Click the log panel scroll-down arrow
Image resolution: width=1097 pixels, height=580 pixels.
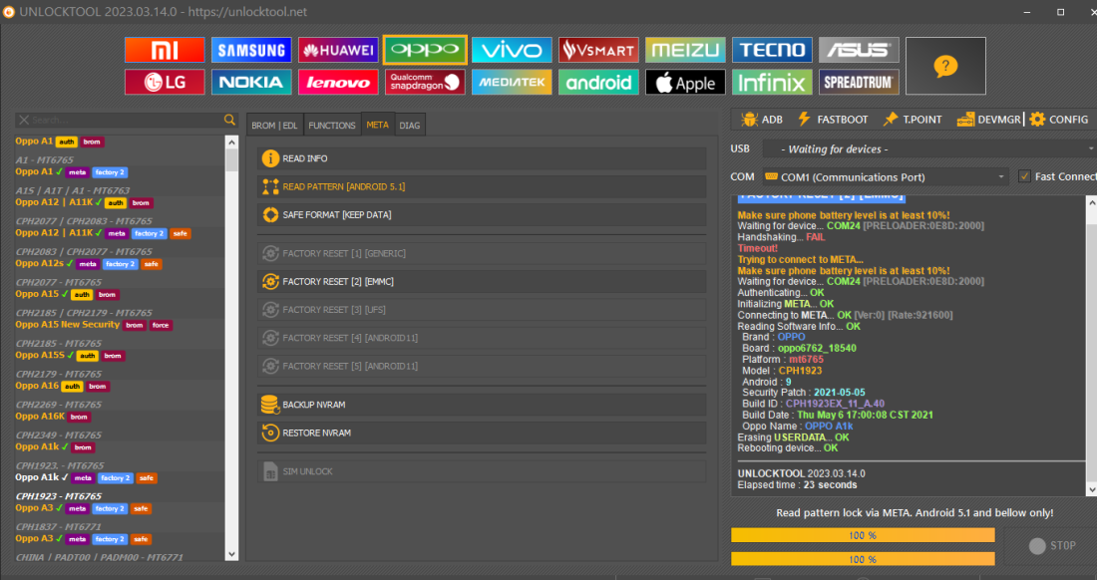coord(1091,490)
